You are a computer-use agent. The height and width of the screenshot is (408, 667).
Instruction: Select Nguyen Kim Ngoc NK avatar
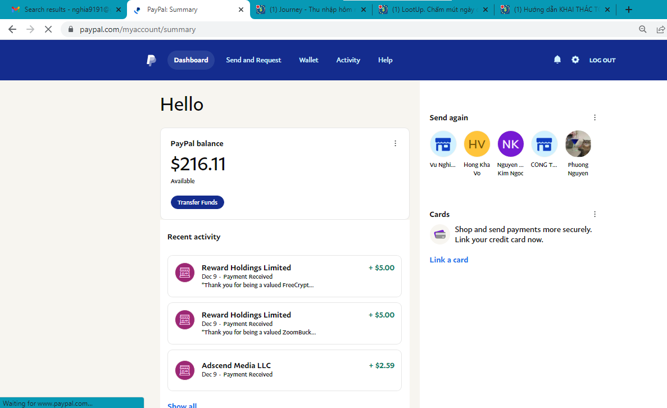(510, 144)
